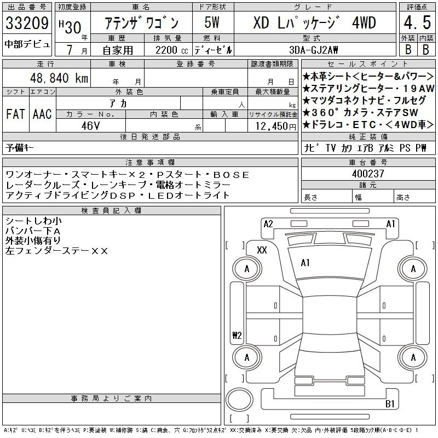
Task: Click the 事務局よりご案内 header
Action: [111, 399]
